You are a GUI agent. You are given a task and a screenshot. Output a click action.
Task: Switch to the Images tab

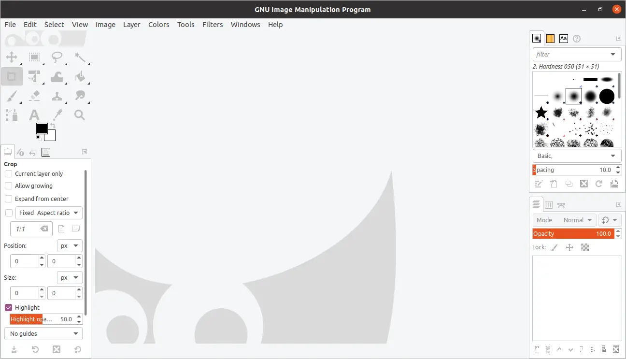(x=46, y=152)
